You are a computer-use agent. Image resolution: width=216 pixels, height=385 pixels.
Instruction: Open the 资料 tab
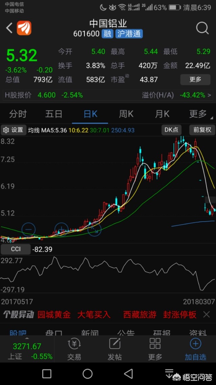(x=198, y=333)
